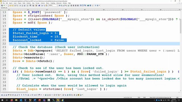The height and width of the screenshot is (102, 182).
Task: Click the green earth icon in toolbar
Action: click(88, 5)
